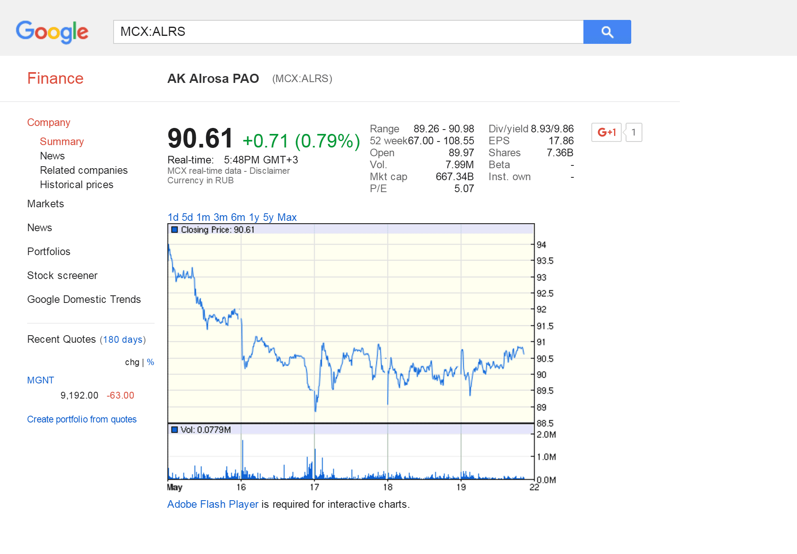Set chart range to 1y
Viewport: 797px width, 554px height.
pyautogui.click(x=254, y=217)
